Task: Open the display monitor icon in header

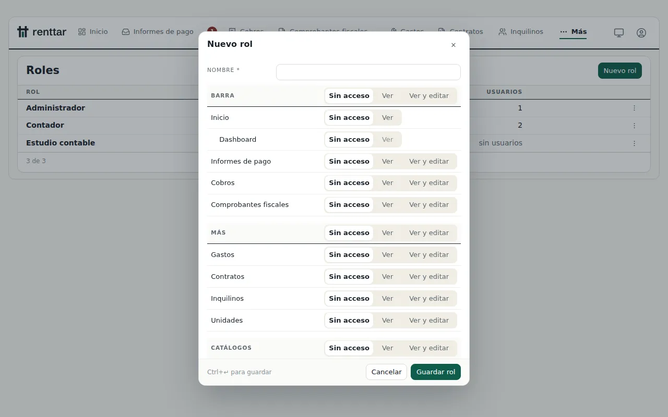Action: [x=619, y=32]
